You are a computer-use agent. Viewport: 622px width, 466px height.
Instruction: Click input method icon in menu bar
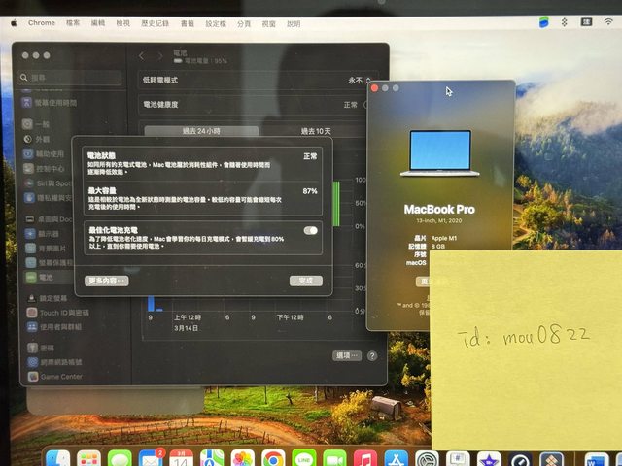coord(586,22)
